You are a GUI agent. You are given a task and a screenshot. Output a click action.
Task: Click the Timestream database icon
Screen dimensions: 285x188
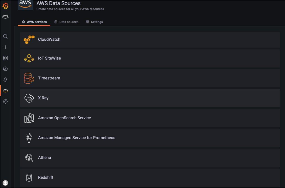click(x=29, y=78)
